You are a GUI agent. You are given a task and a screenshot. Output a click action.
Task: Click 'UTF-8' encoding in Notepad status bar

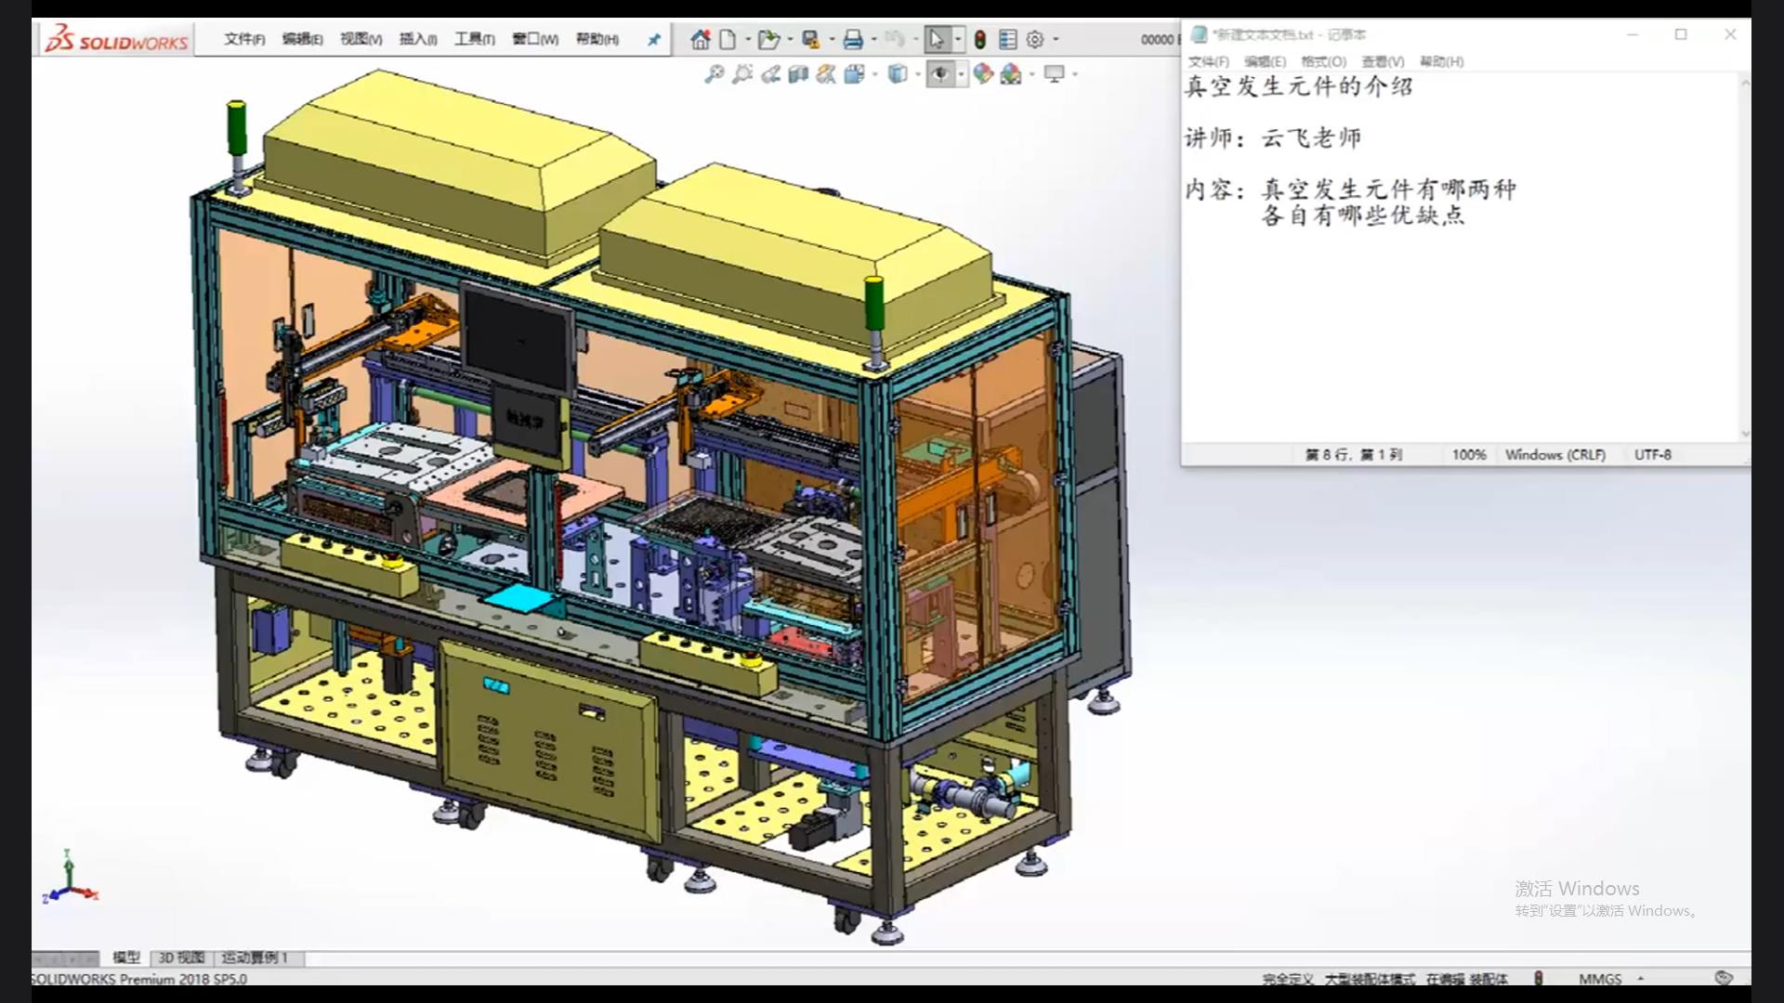coord(1653,455)
